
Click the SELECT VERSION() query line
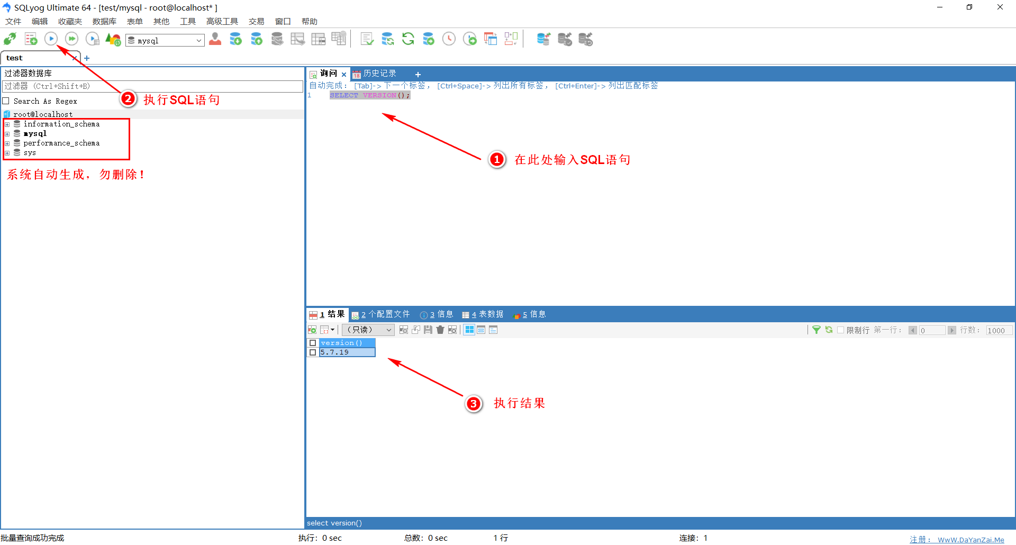click(370, 95)
